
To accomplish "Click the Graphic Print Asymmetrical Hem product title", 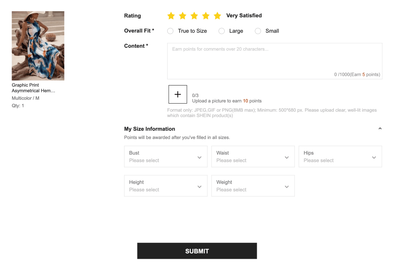I will tap(33, 88).
